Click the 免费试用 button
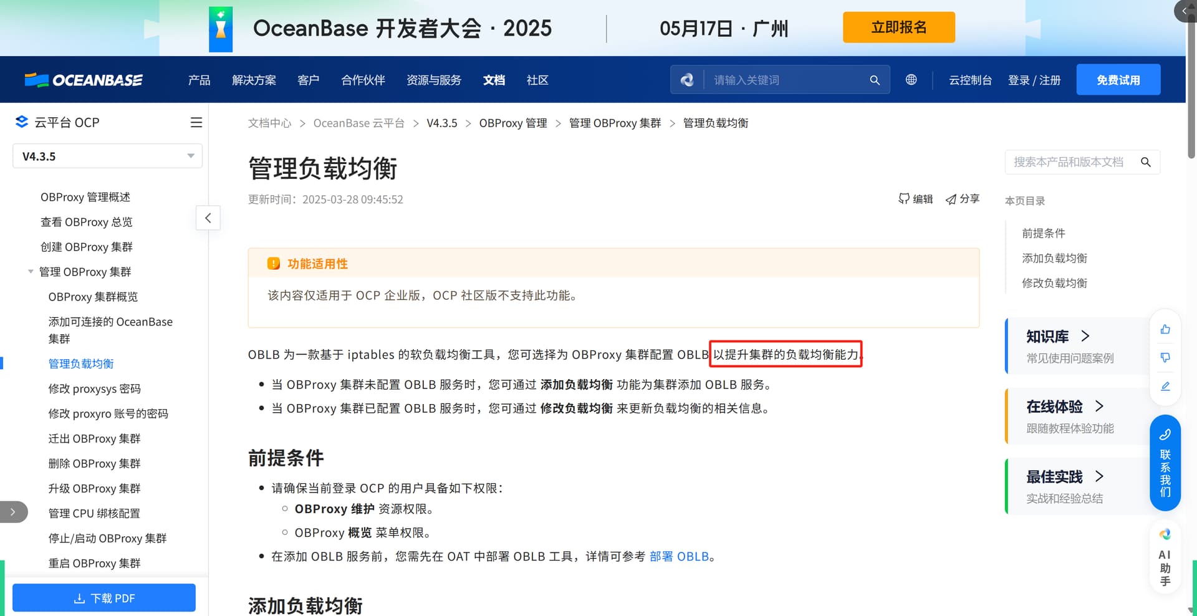 tap(1118, 80)
